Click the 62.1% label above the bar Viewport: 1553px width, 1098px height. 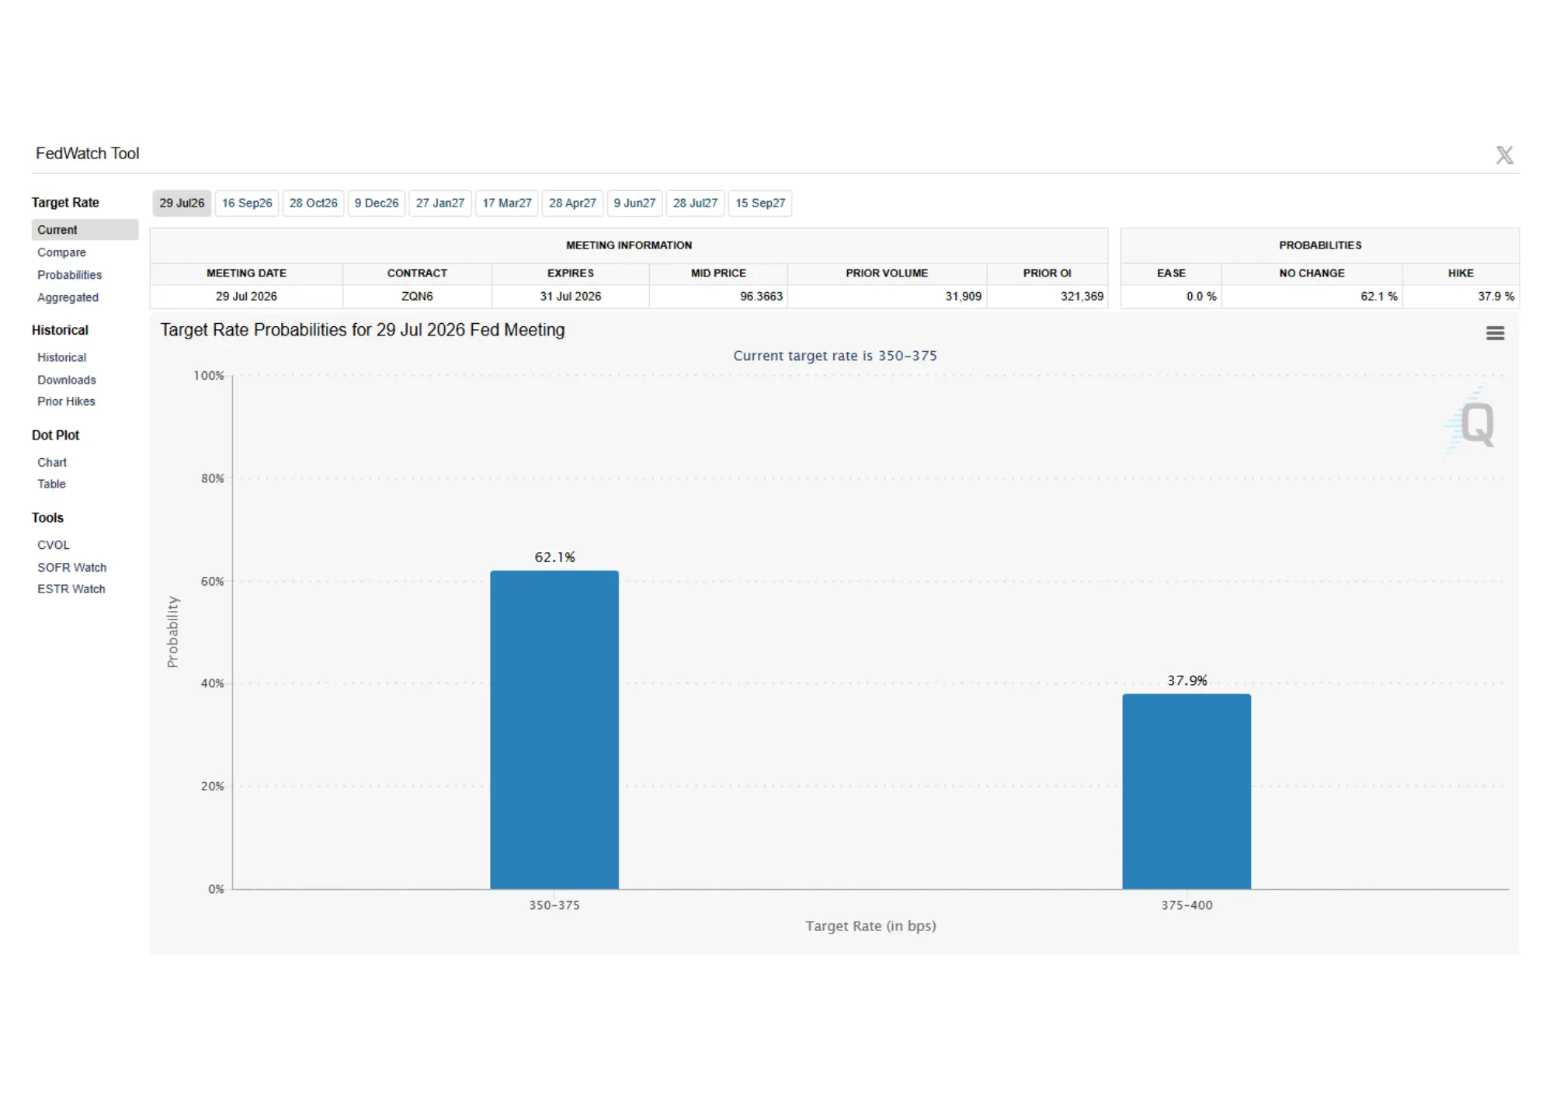[x=554, y=558]
